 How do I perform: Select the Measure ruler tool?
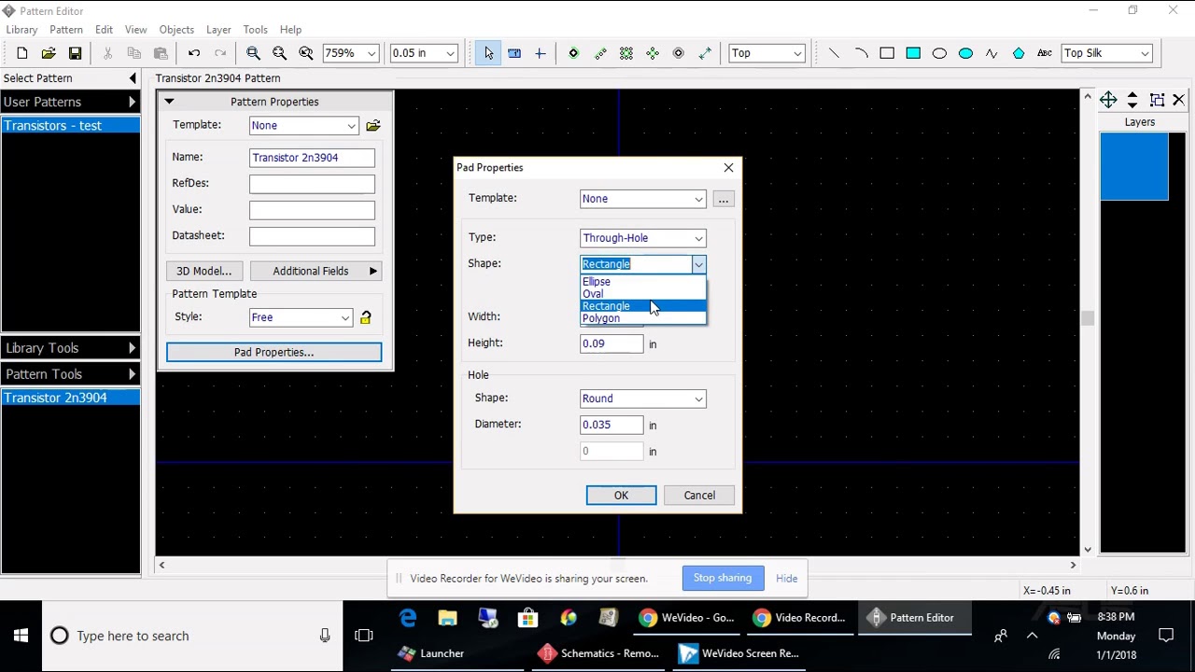click(514, 53)
